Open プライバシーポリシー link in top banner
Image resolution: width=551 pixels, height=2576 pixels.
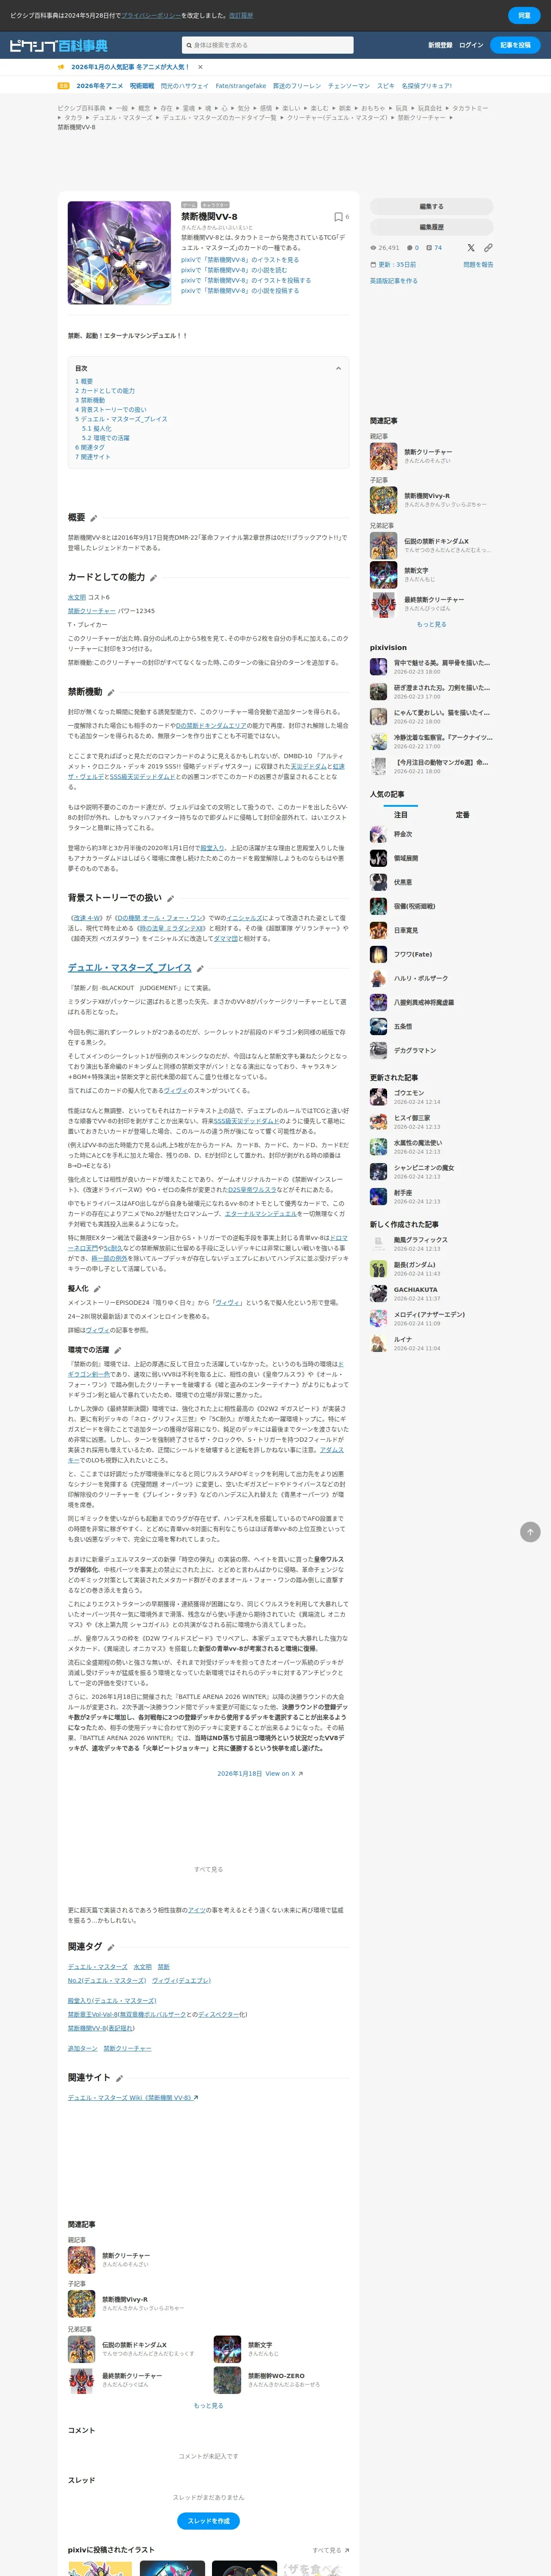tap(151, 16)
